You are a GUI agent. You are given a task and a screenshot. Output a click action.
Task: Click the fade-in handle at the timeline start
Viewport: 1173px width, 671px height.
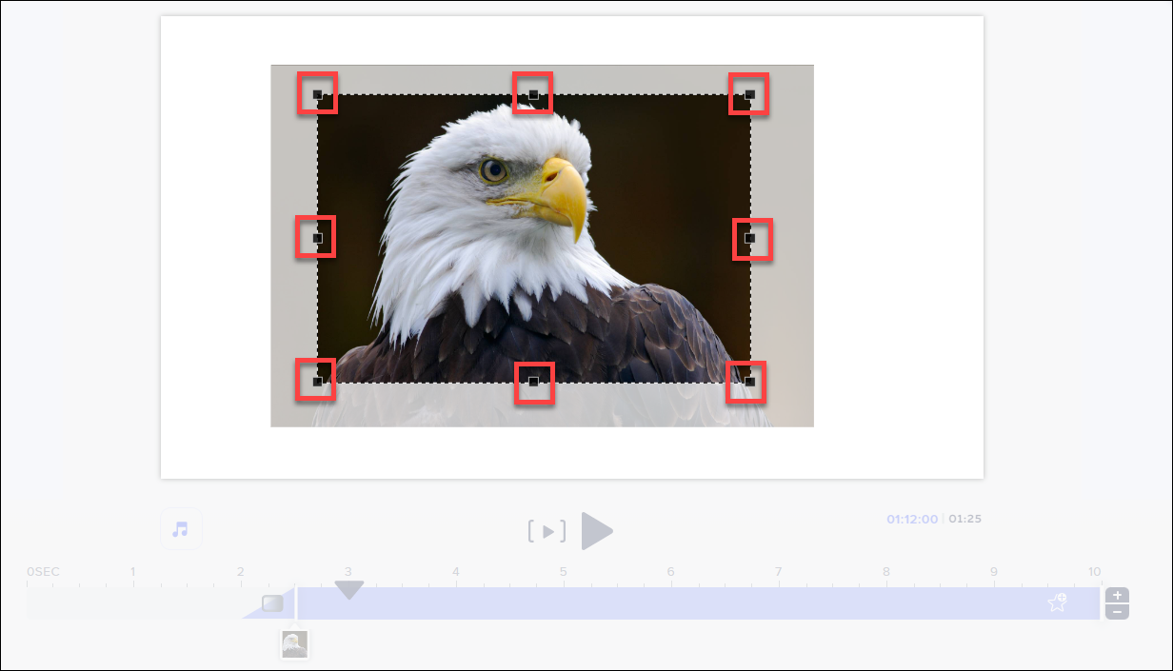[273, 602]
